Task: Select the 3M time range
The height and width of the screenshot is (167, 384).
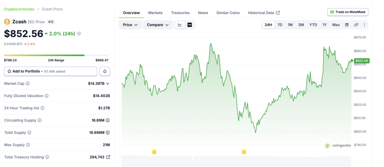Action: 301,25
